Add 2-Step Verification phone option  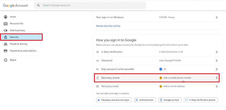coord(201,100)
